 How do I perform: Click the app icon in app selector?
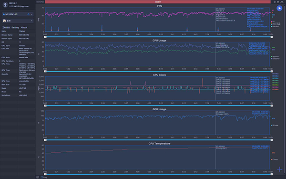(4, 21)
